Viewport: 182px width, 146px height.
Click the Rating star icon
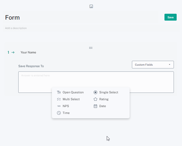coord(95,99)
